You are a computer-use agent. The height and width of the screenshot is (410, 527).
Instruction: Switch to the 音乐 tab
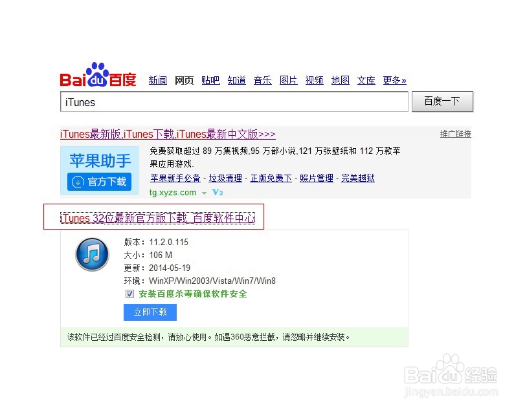(x=262, y=80)
